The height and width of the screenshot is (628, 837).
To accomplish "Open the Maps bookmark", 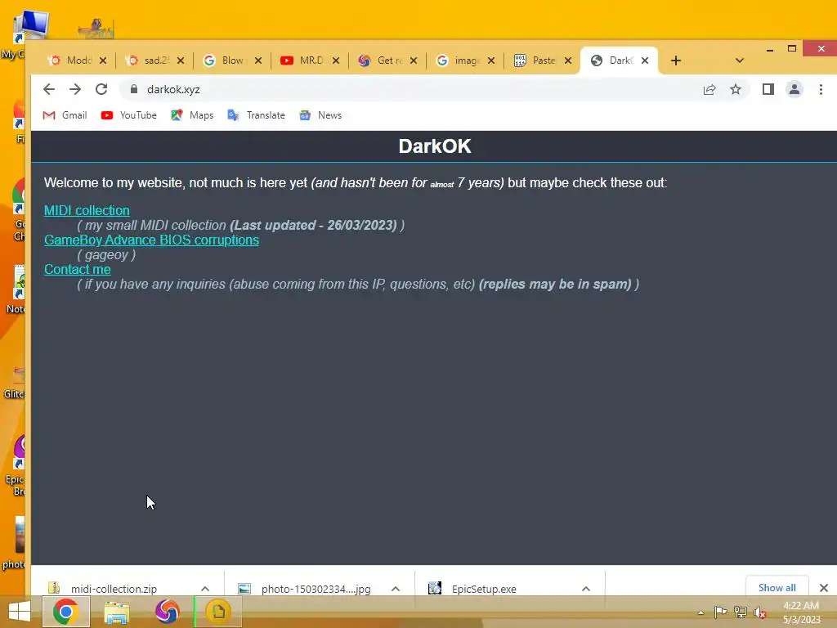I will [x=192, y=115].
